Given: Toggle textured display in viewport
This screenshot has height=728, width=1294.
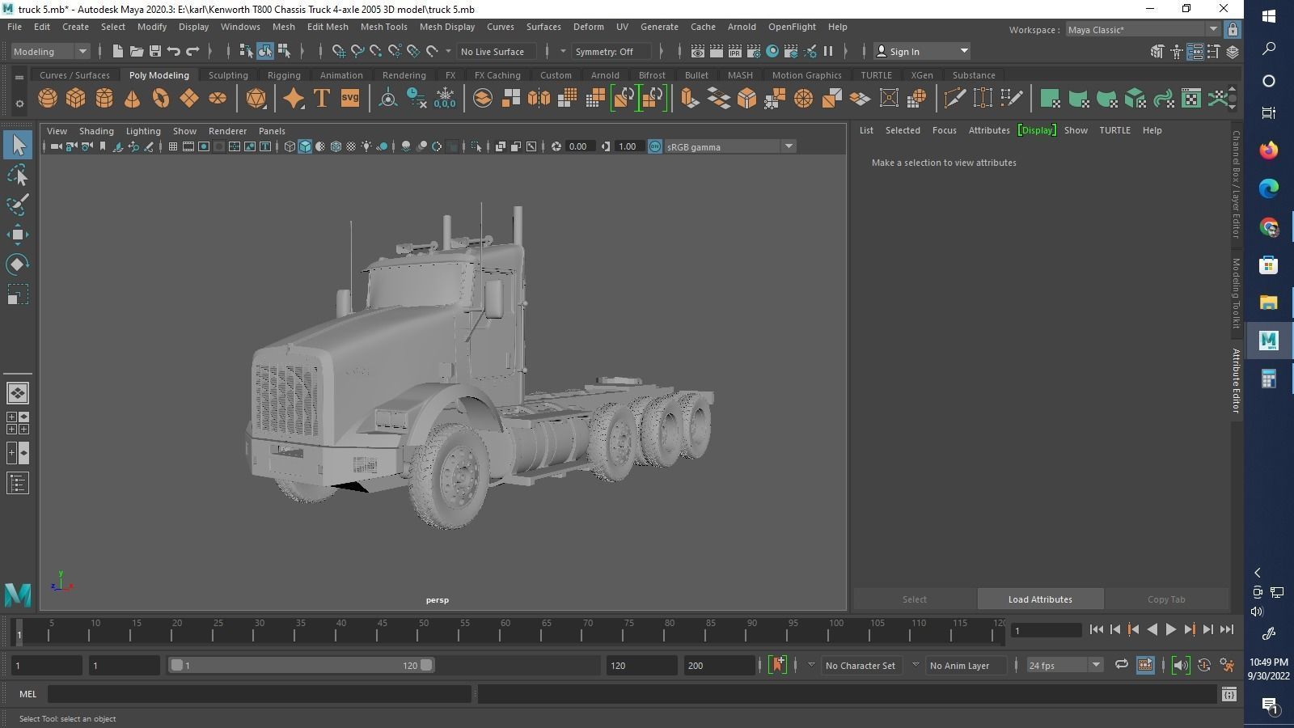Looking at the screenshot, I should [x=351, y=146].
